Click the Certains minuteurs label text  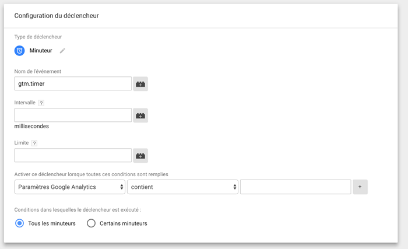pos(124,223)
